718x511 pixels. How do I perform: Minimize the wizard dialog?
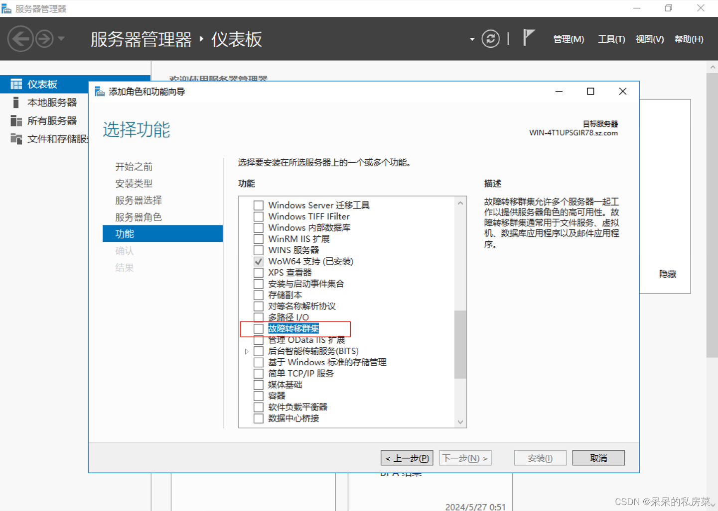click(559, 92)
